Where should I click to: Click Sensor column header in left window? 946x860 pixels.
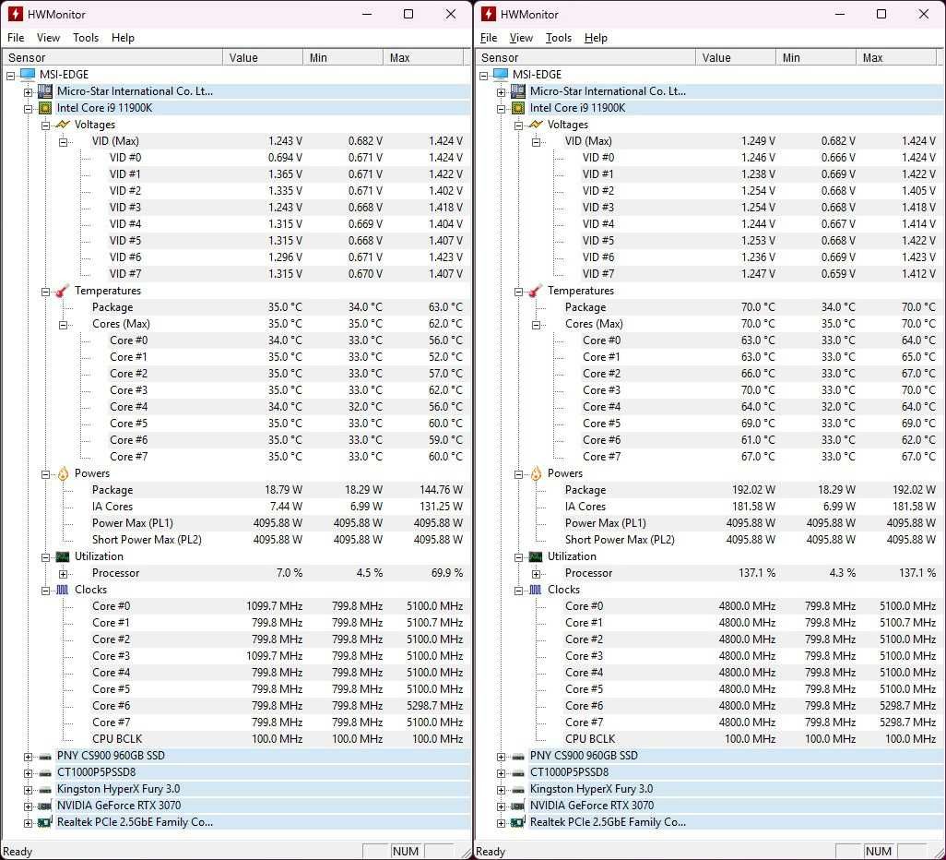tap(112, 57)
